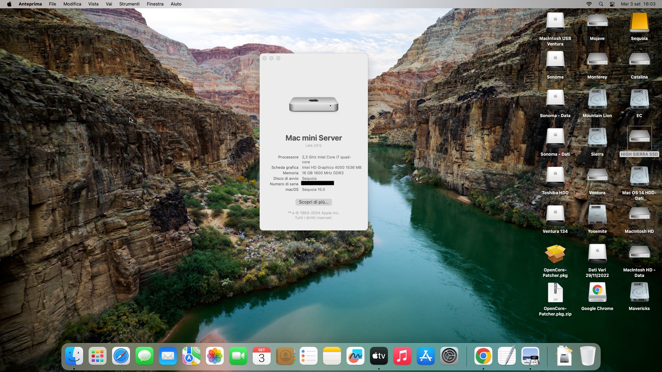Viewport: 662px width, 372px height.
Task: Select OpenCore-Patcher.pkg desktop file
Action: coord(555,255)
